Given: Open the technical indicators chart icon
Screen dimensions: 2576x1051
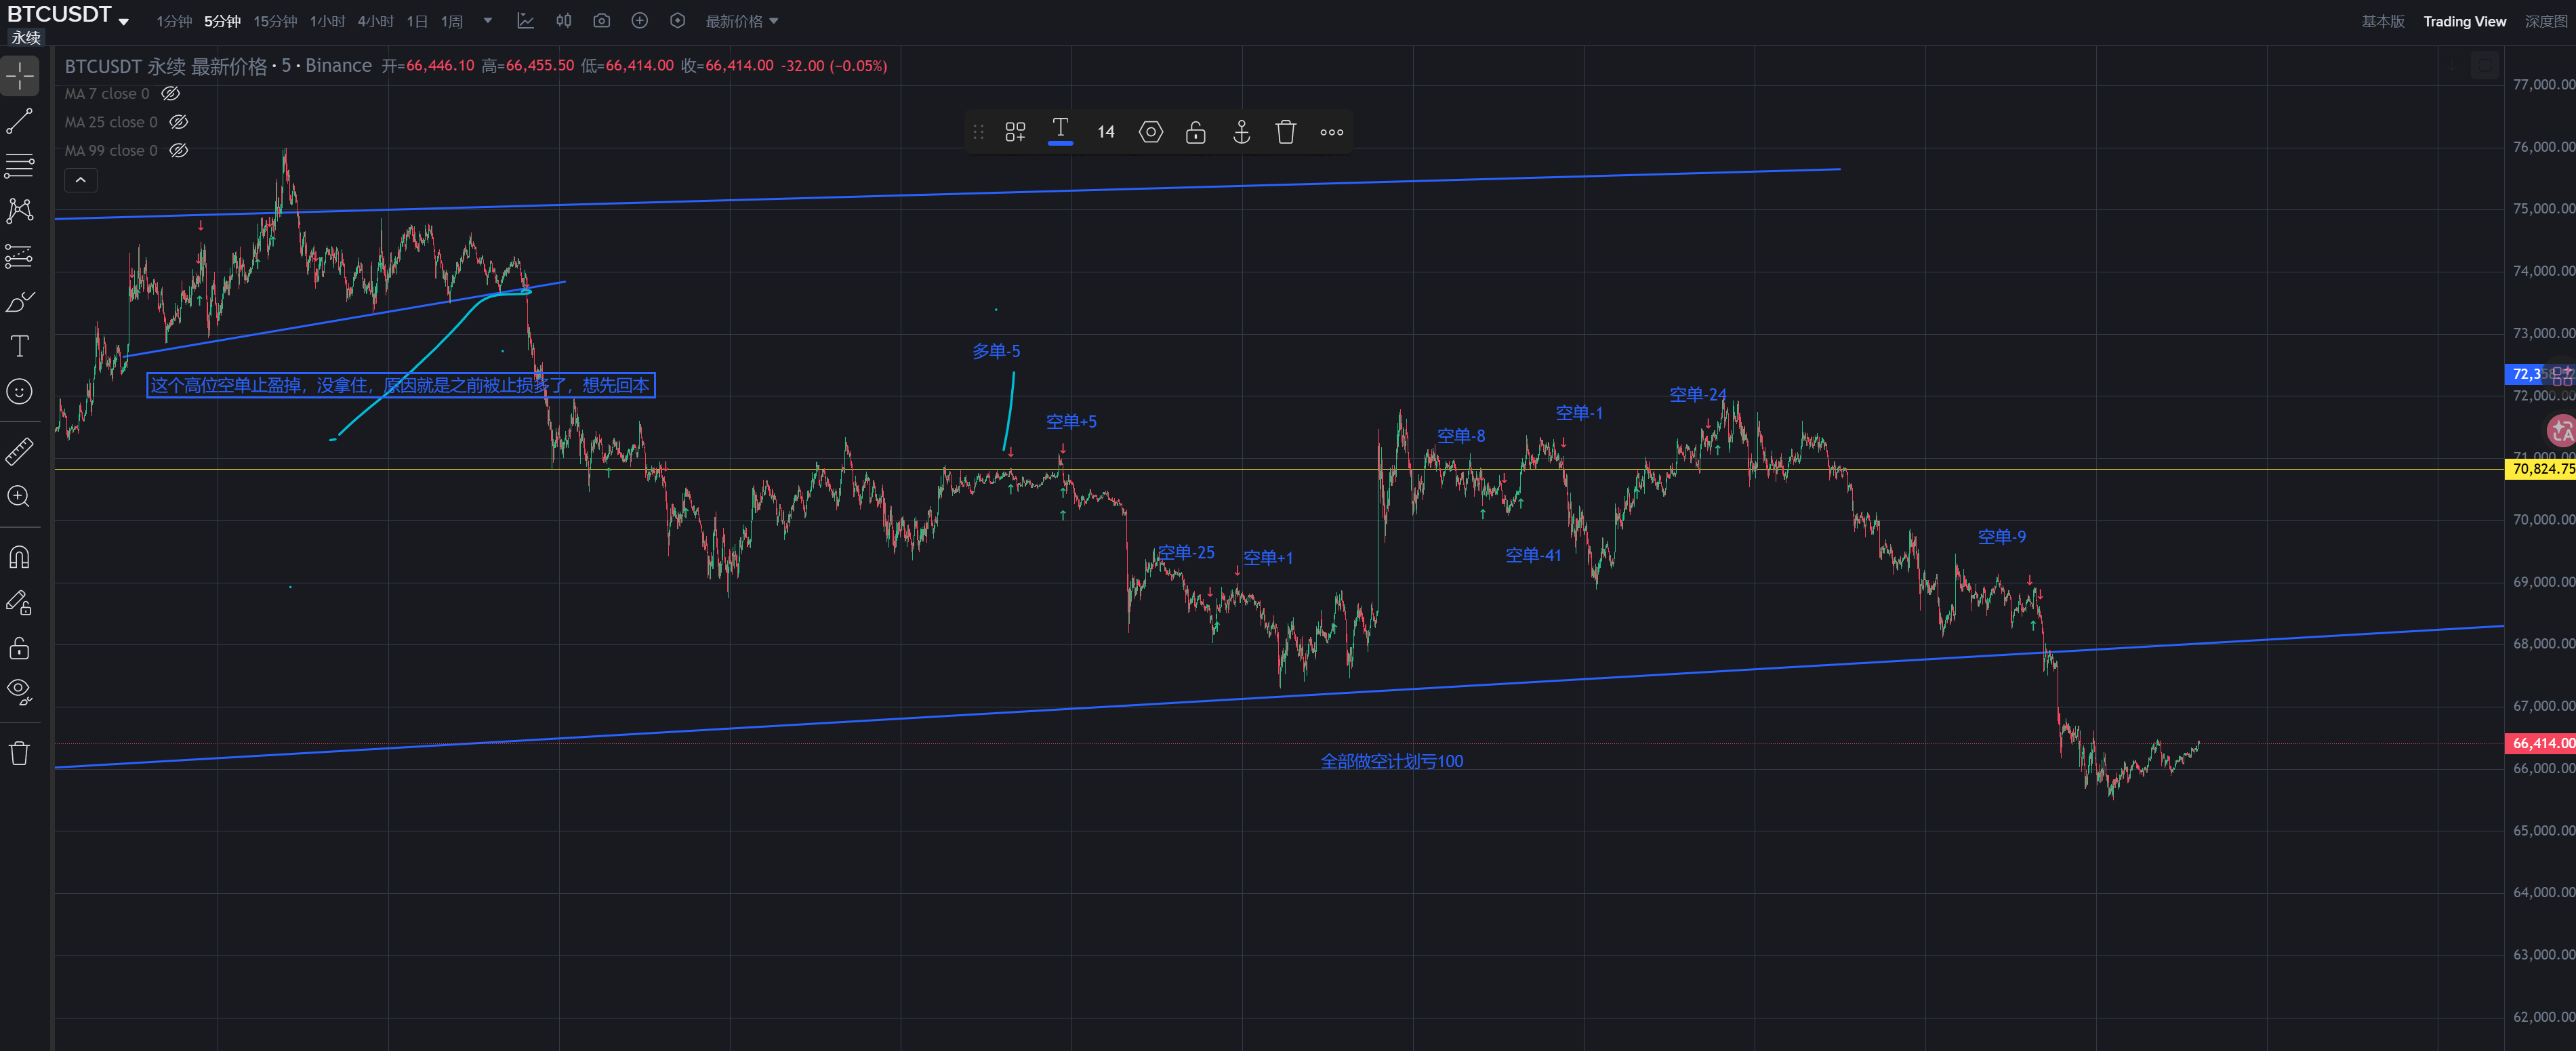Looking at the screenshot, I should [x=525, y=21].
